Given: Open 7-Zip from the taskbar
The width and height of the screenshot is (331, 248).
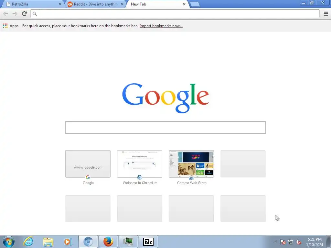Looking at the screenshot, I should 148,242.
